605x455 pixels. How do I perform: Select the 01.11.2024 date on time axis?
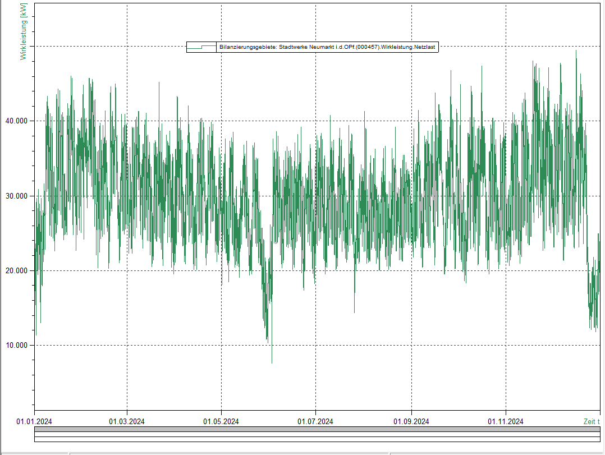pos(506,421)
